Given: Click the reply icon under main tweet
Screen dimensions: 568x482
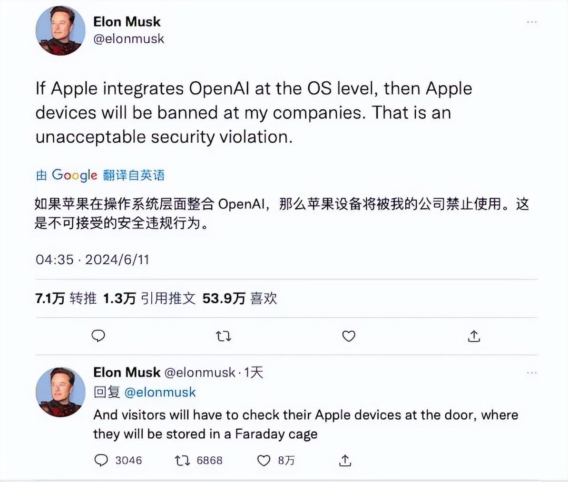Looking at the screenshot, I should (98, 336).
